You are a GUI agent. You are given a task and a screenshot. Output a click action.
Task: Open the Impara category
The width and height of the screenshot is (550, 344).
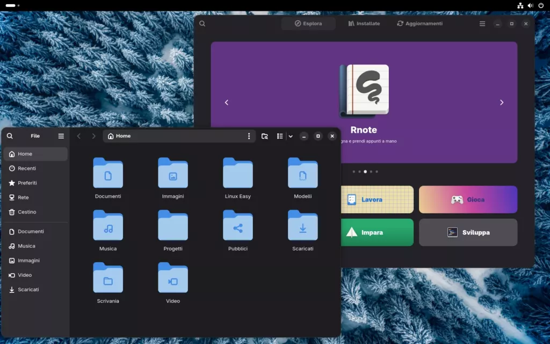[377, 232]
